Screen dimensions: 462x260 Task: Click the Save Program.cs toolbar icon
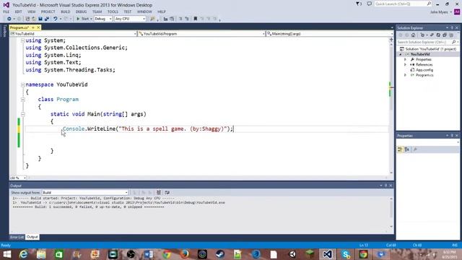pos(40,19)
